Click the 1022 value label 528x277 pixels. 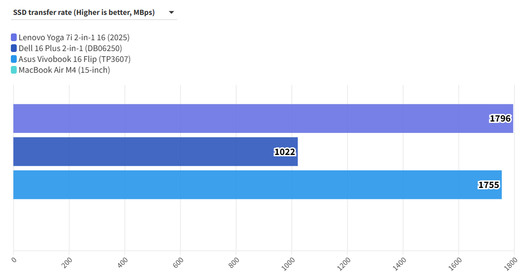click(285, 152)
